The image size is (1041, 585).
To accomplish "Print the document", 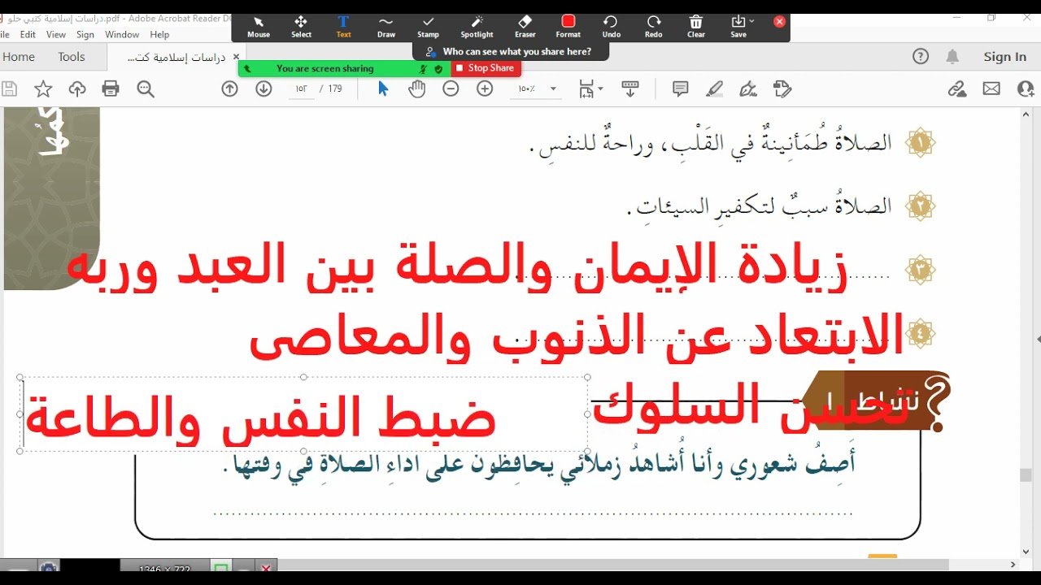I will tap(111, 89).
